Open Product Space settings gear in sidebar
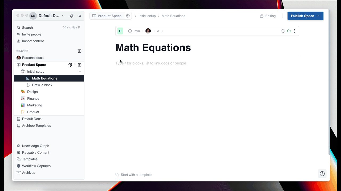 (70, 65)
